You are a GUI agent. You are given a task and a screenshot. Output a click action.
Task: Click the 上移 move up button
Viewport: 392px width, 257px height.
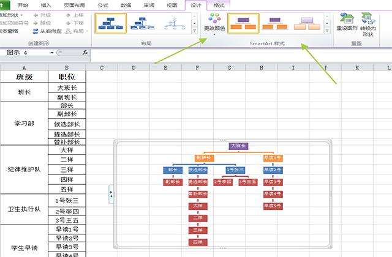coord(75,15)
